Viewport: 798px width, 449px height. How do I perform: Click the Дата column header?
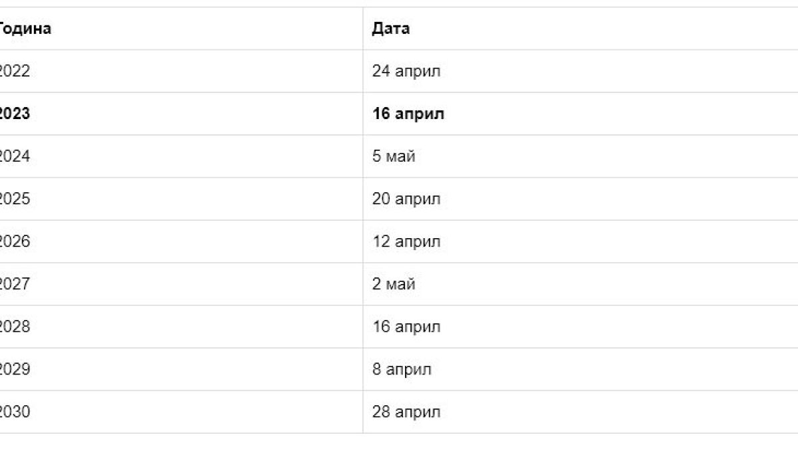[391, 29]
